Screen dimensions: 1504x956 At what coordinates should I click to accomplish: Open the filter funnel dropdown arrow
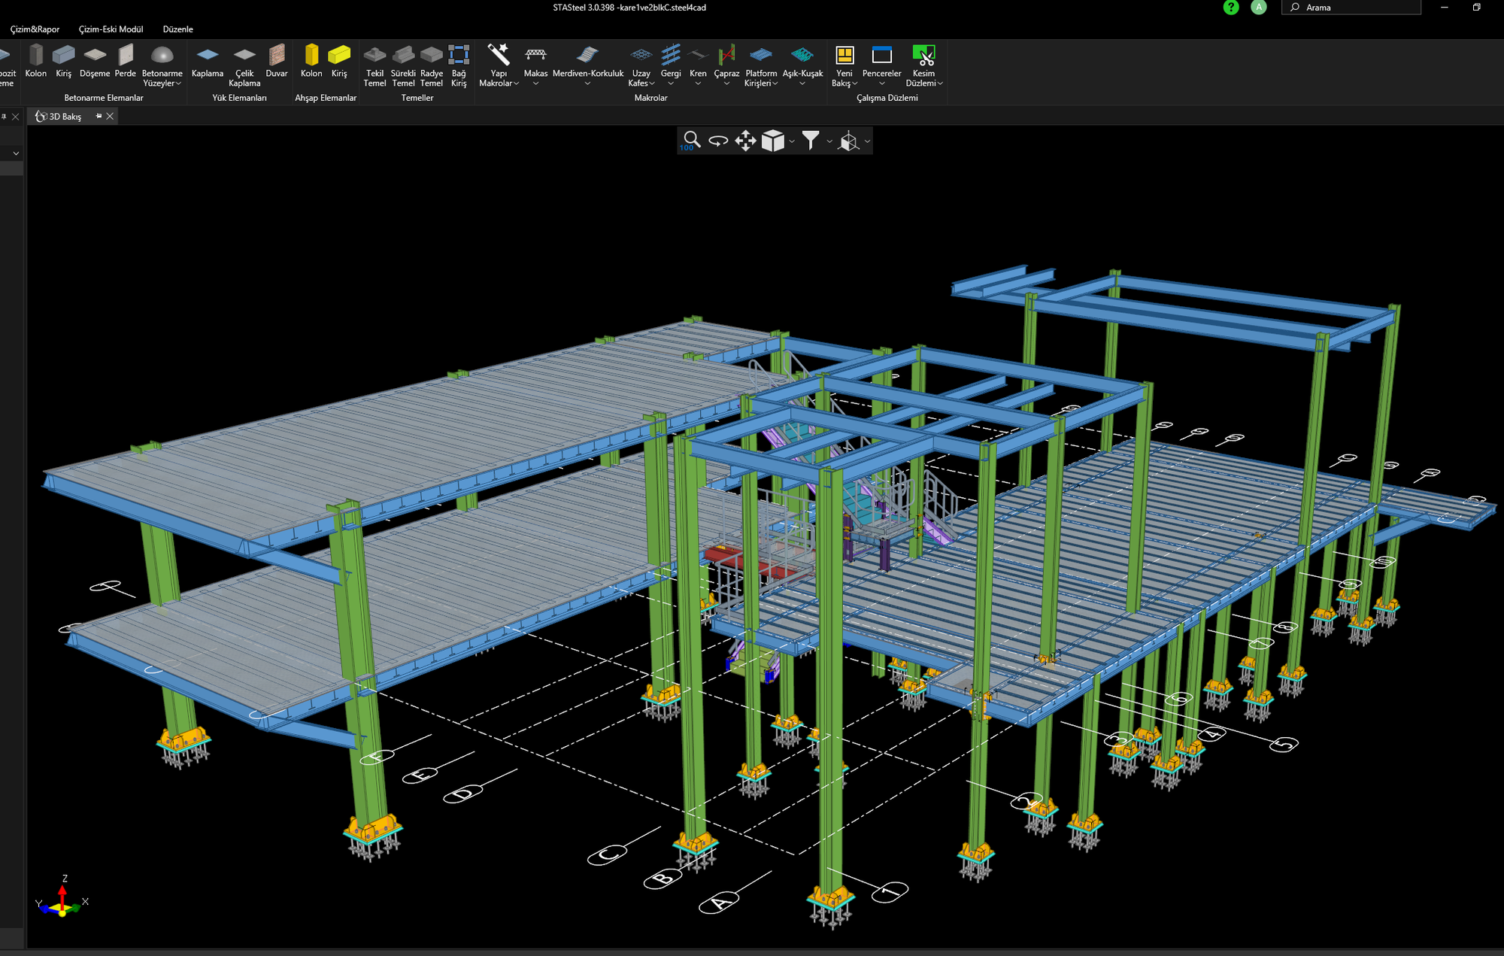coord(829,141)
